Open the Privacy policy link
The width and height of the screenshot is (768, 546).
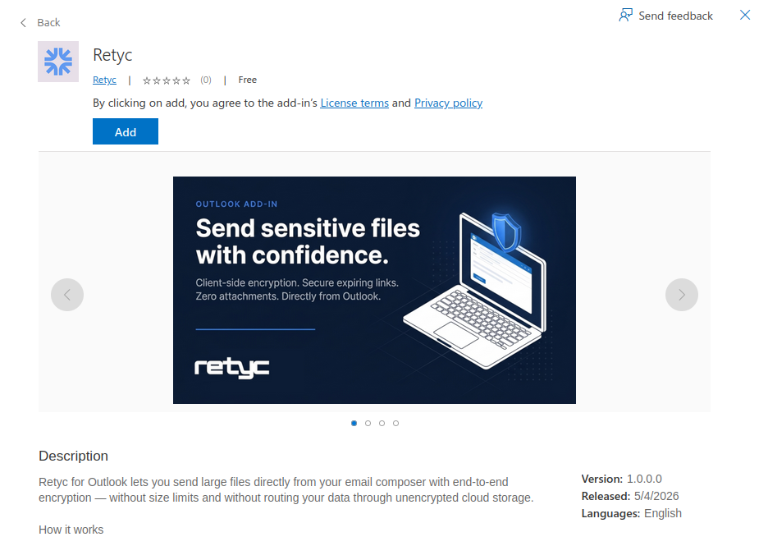click(448, 103)
